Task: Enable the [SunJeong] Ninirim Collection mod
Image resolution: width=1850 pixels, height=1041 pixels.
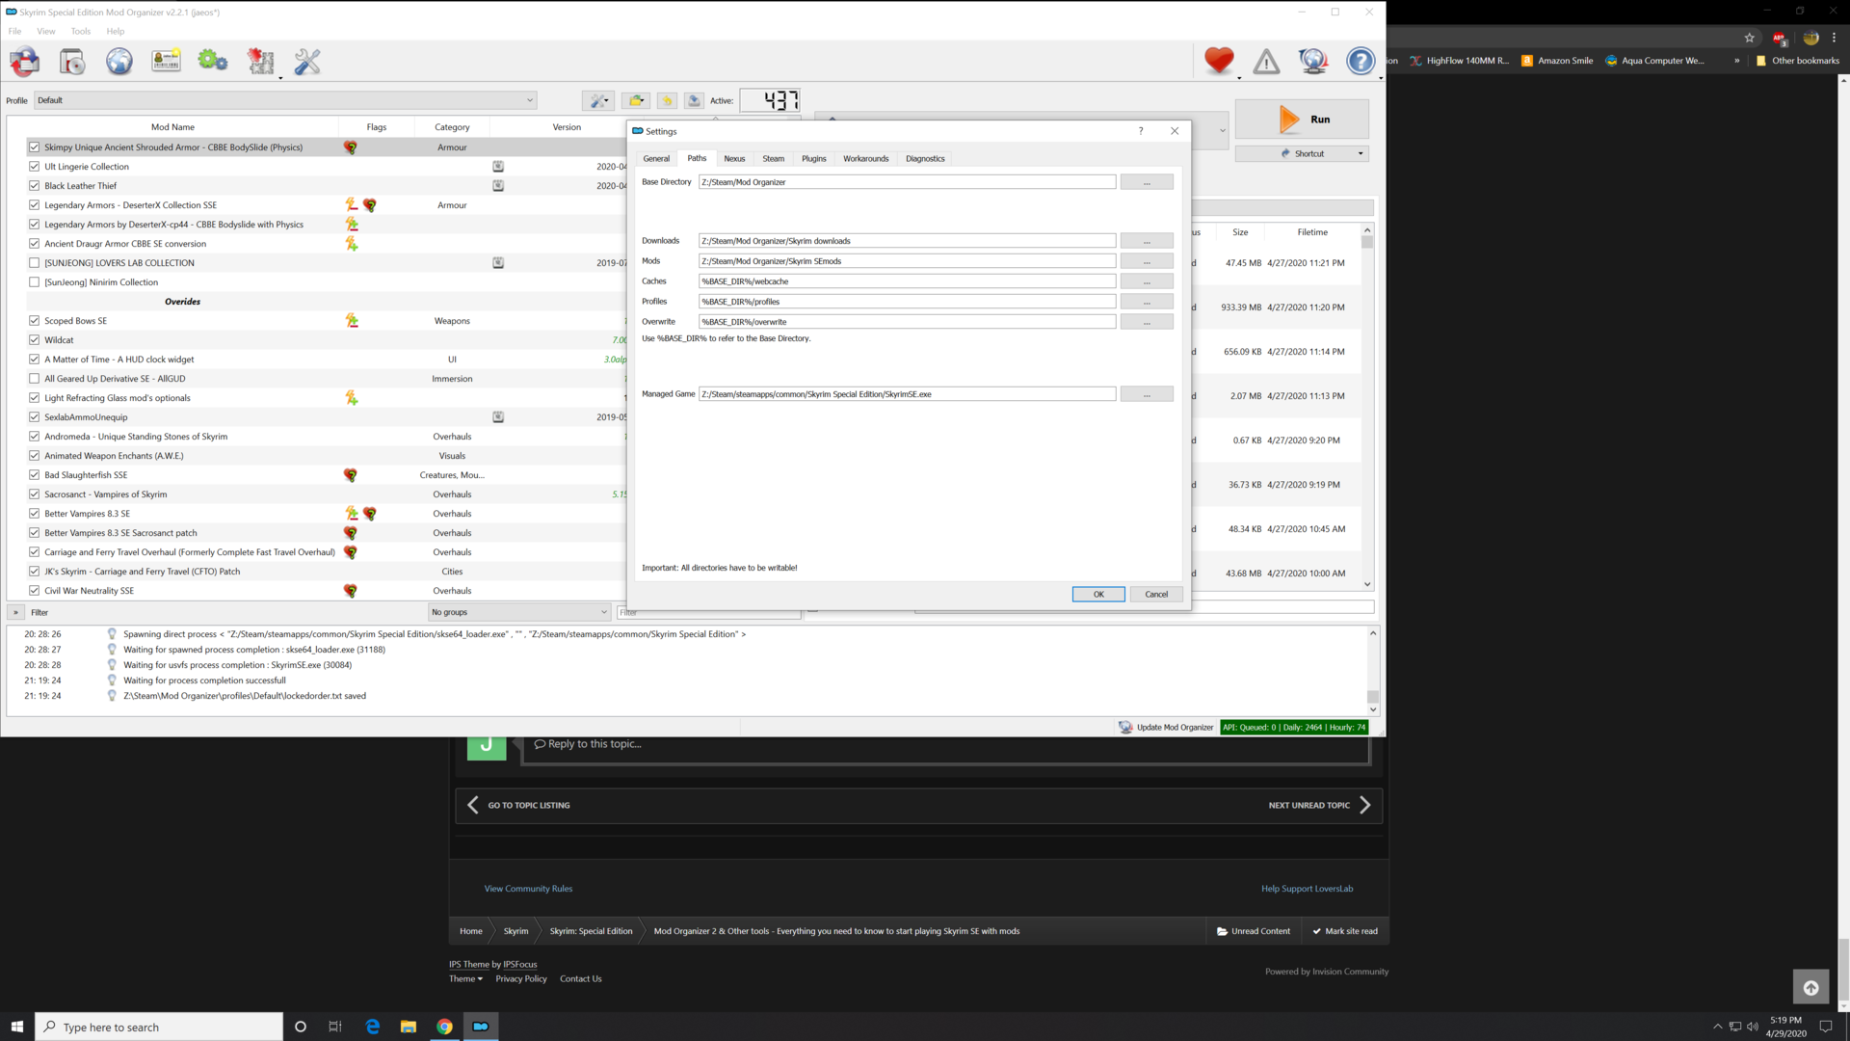Action: [x=35, y=282]
